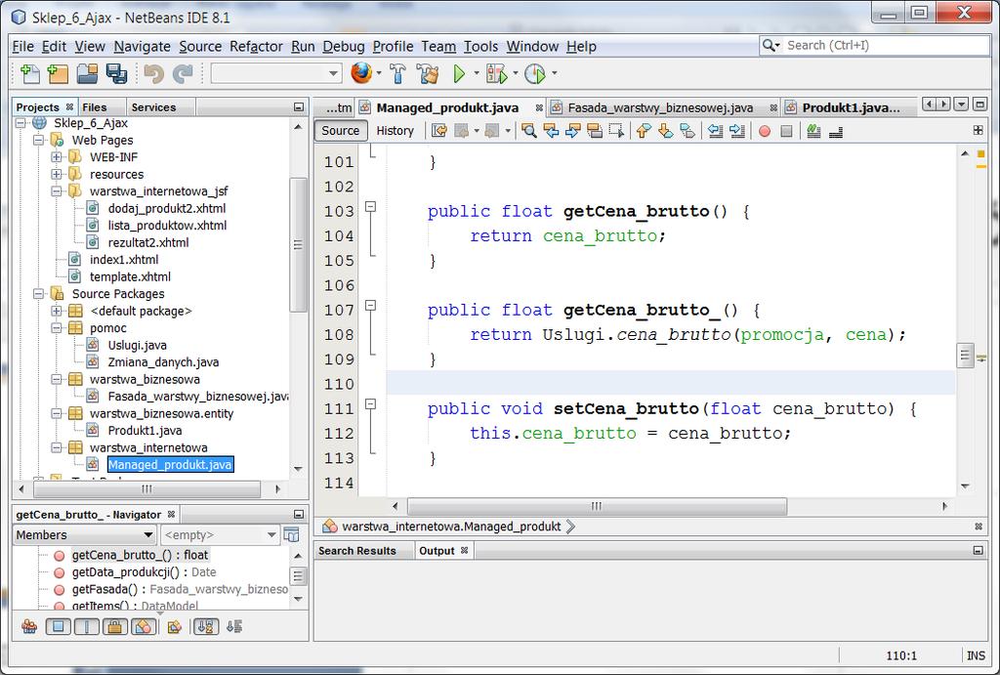The height and width of the screenshot is (675, 1000).
Task: Toggle Show Non-Public Members filter
Action: 115,627
